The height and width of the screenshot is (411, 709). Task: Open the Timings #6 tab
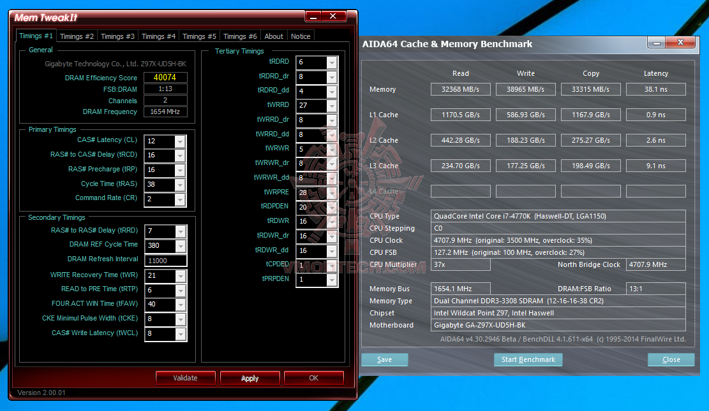240,36
